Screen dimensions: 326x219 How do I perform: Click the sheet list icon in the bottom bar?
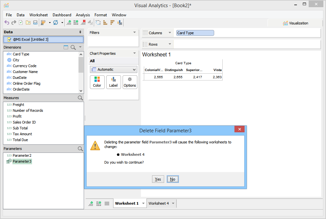coord(107,203)
